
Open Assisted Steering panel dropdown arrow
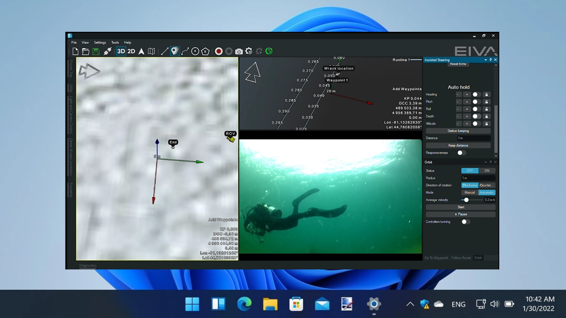(486, 60)
